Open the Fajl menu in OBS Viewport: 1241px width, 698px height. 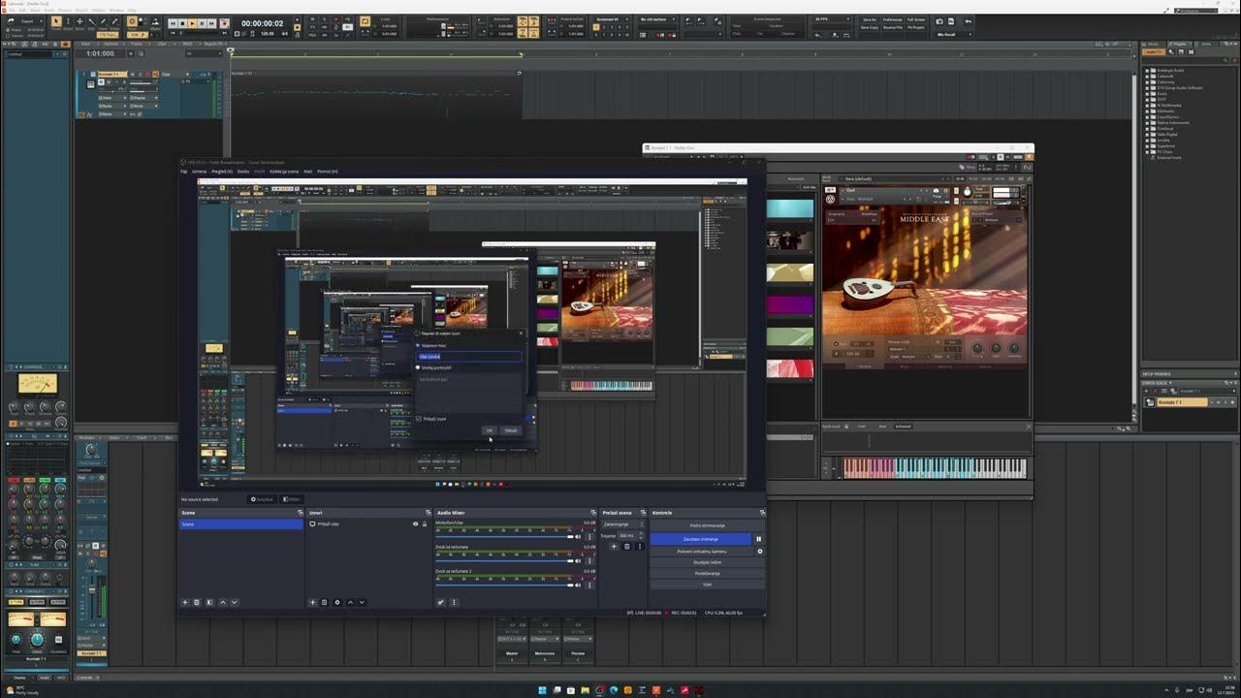tap(184, 172)
